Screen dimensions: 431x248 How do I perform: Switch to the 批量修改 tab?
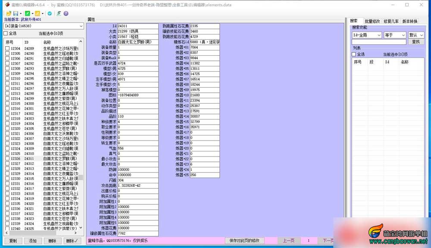pos(372,21)
